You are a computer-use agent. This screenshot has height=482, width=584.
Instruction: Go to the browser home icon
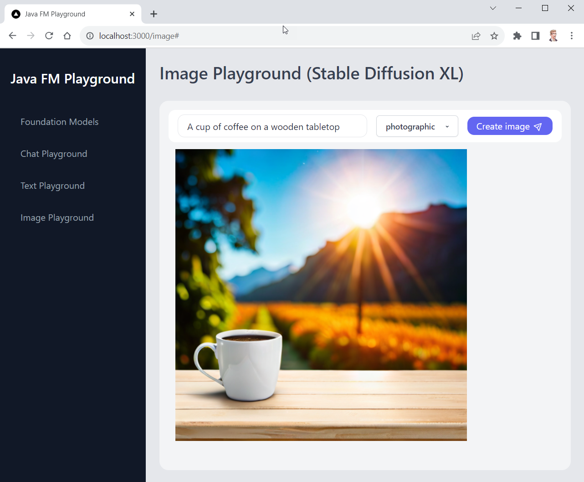coord(67,36)
